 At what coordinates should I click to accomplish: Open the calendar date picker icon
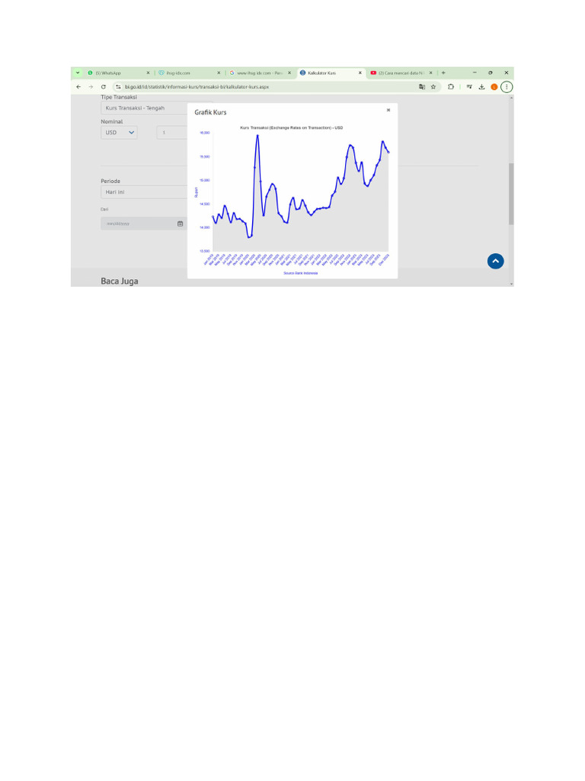click(x=181, y=223)
